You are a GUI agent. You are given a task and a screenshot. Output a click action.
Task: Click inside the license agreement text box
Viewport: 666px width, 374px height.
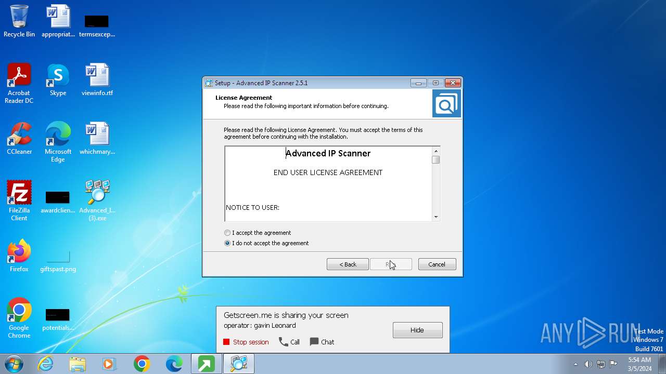[x=328, y=184]
